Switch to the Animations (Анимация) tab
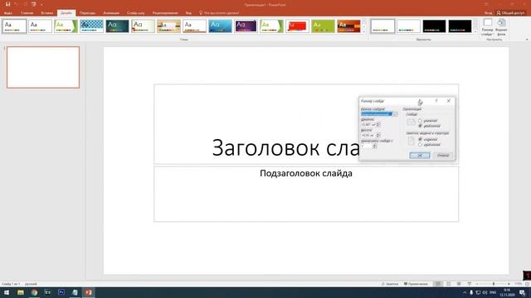The width and height of the screenshot is (531, 298). (x=111, y=13)
